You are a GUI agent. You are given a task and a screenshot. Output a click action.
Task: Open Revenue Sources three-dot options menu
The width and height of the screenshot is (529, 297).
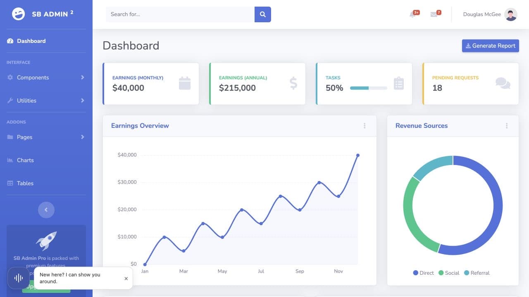pyautogui.click(x=507, y=126)
